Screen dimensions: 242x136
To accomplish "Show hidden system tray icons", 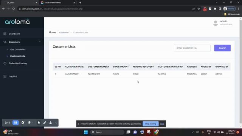I will click(x=193, y=132).
